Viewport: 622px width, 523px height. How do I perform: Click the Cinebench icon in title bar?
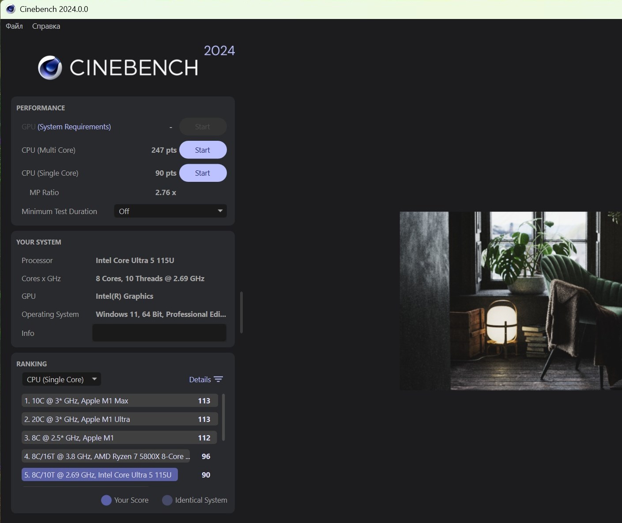click(x=11, y=9)
